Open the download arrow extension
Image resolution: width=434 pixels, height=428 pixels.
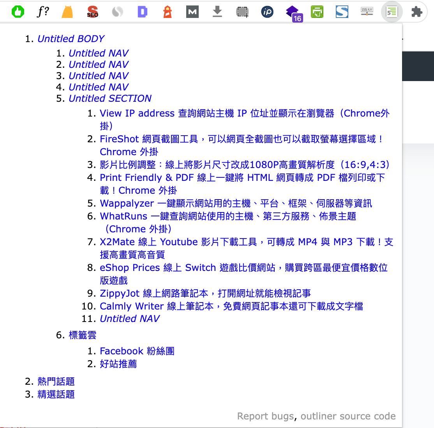pyautogui.click(x=217, y=12)
